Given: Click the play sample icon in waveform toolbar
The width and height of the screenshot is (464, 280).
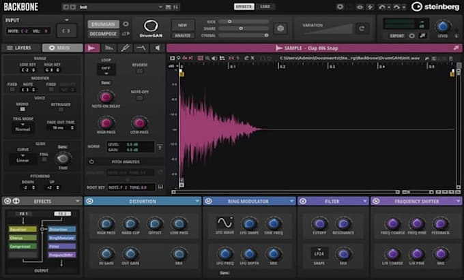Looking at the screenshot, I should tap(172, 58).
